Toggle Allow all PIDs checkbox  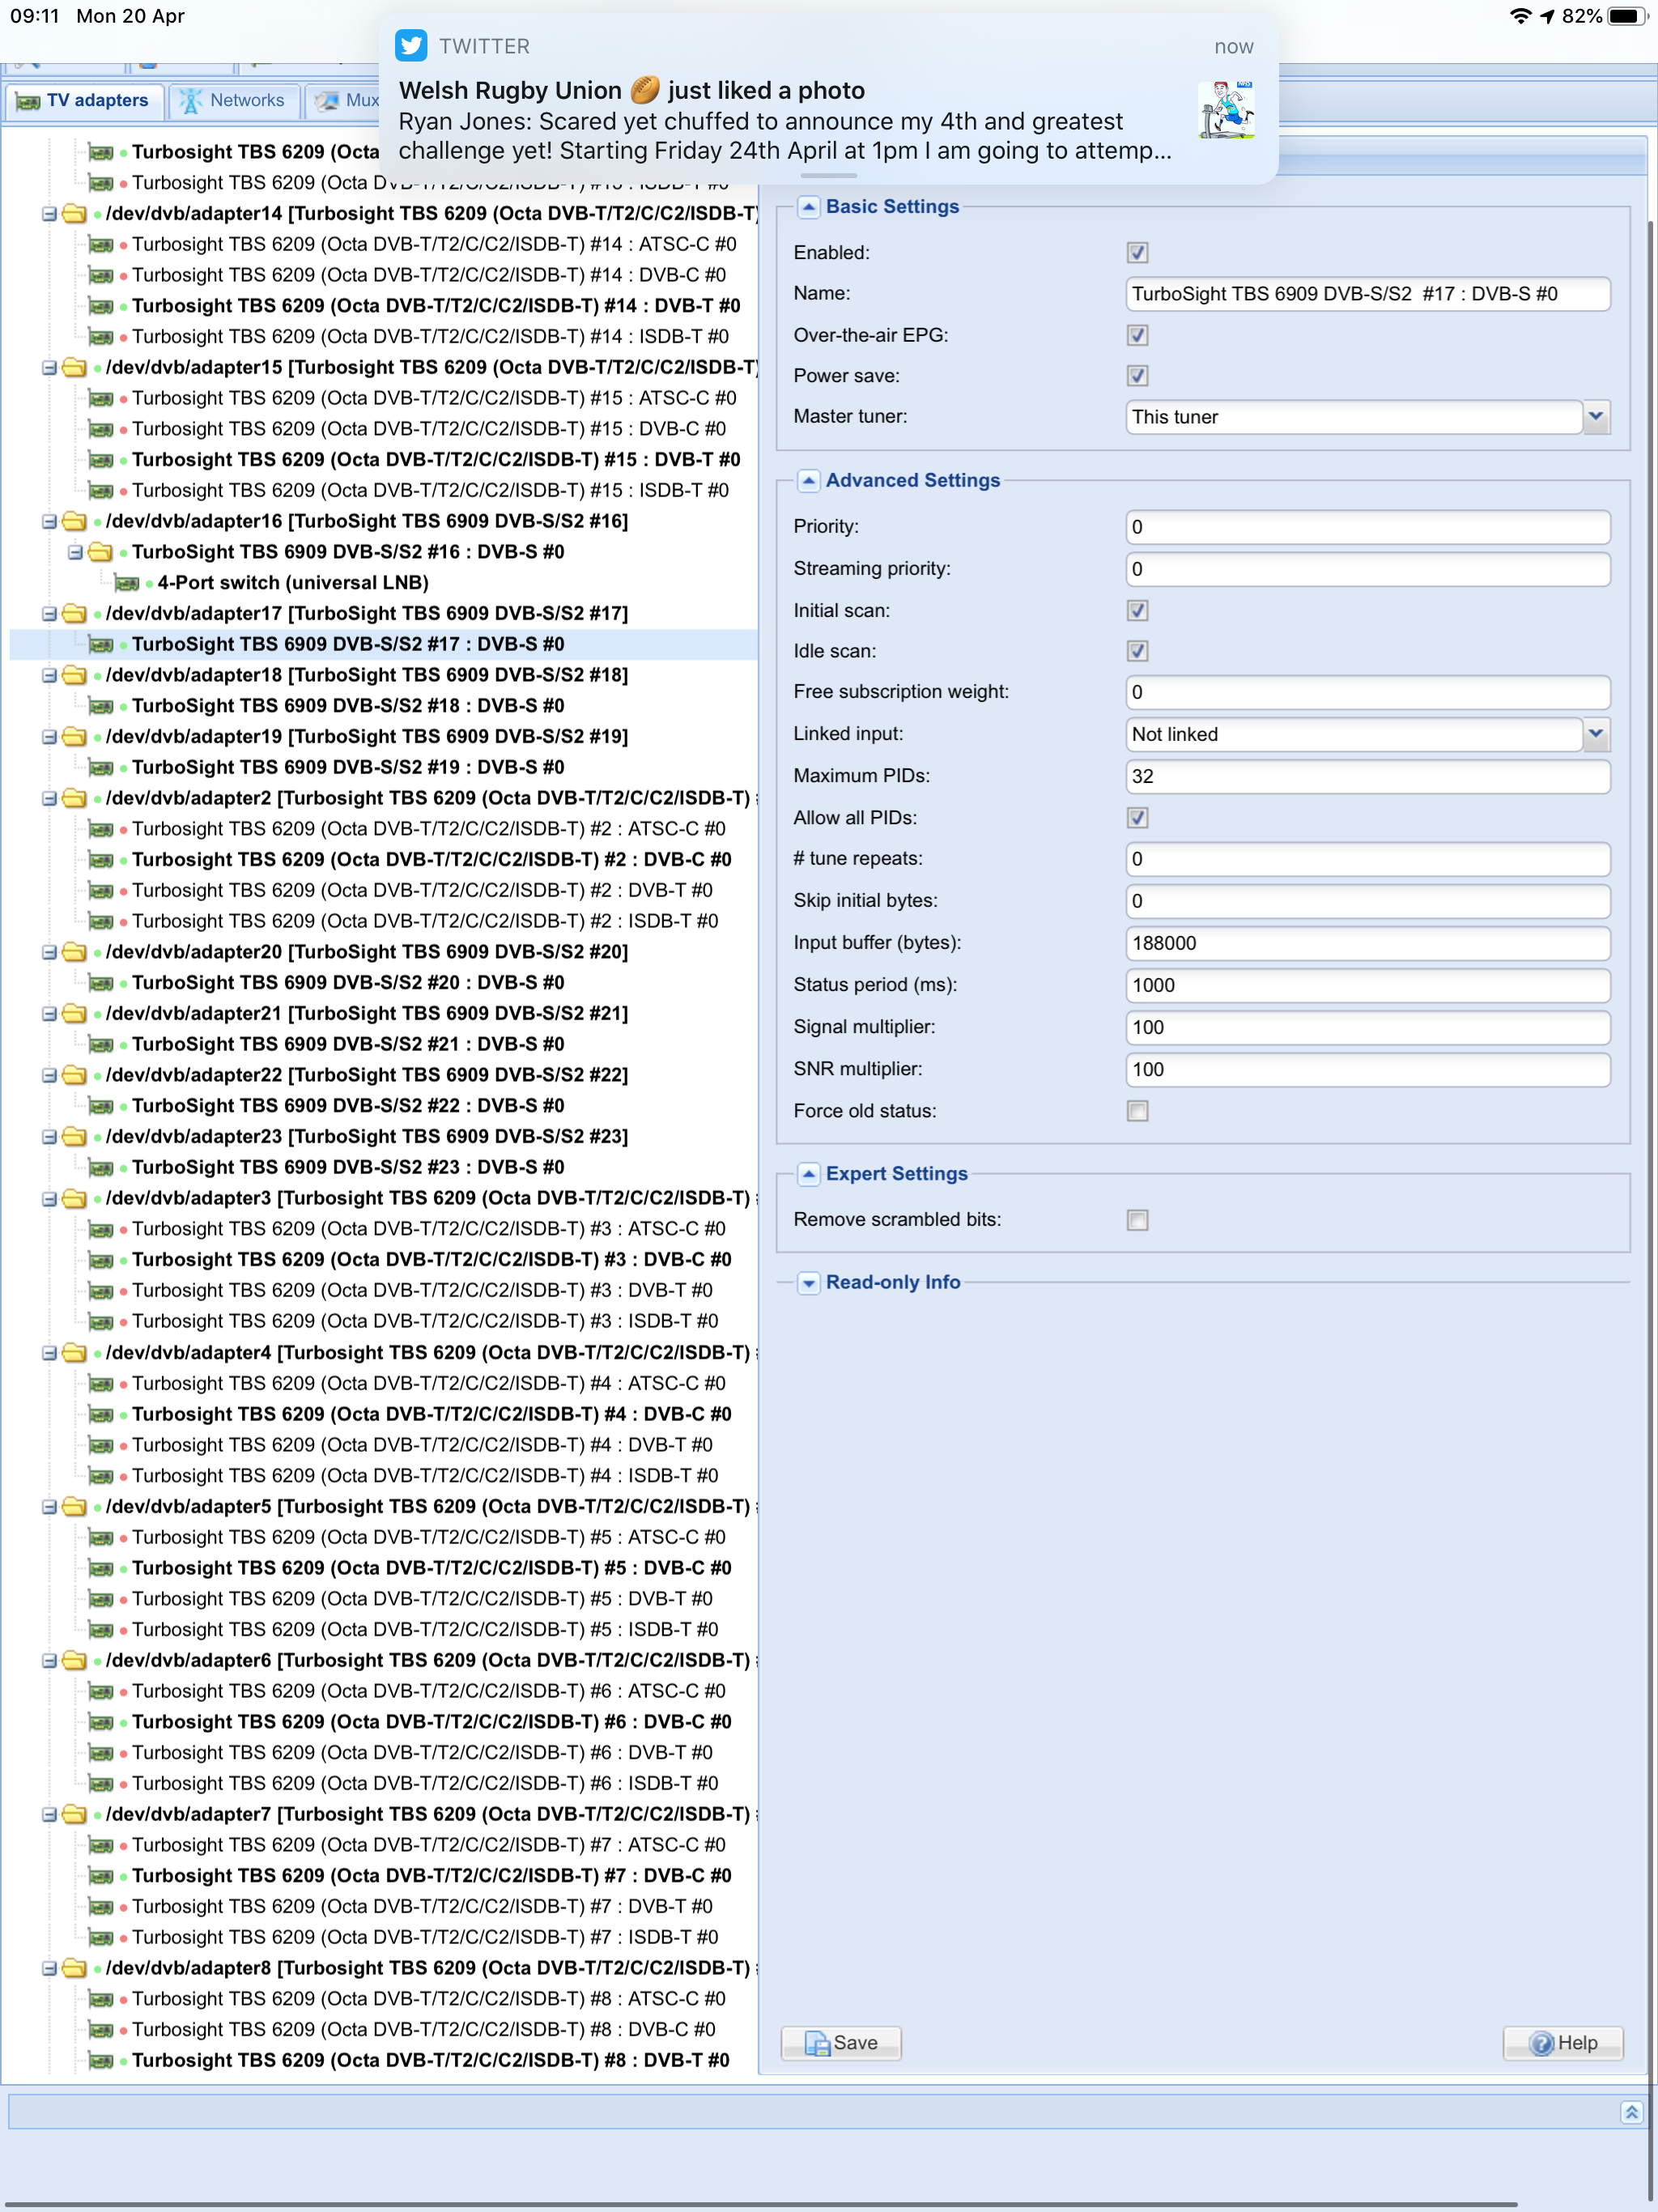click(1137, 818)
